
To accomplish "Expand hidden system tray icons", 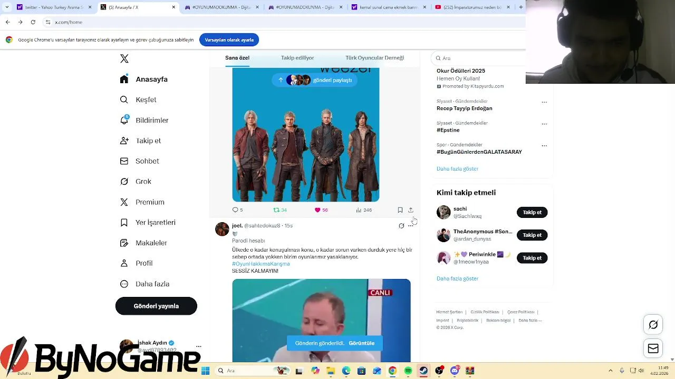I will click(x=611, y=371).
